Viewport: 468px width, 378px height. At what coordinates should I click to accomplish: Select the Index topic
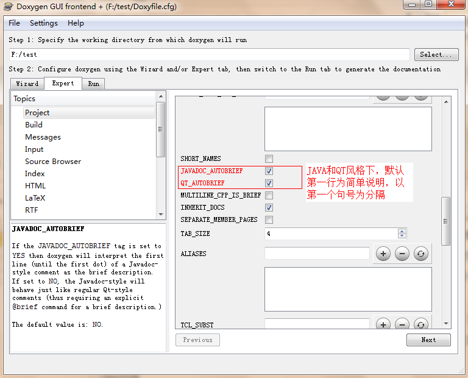pyautogui.click(x=35, y=174)
